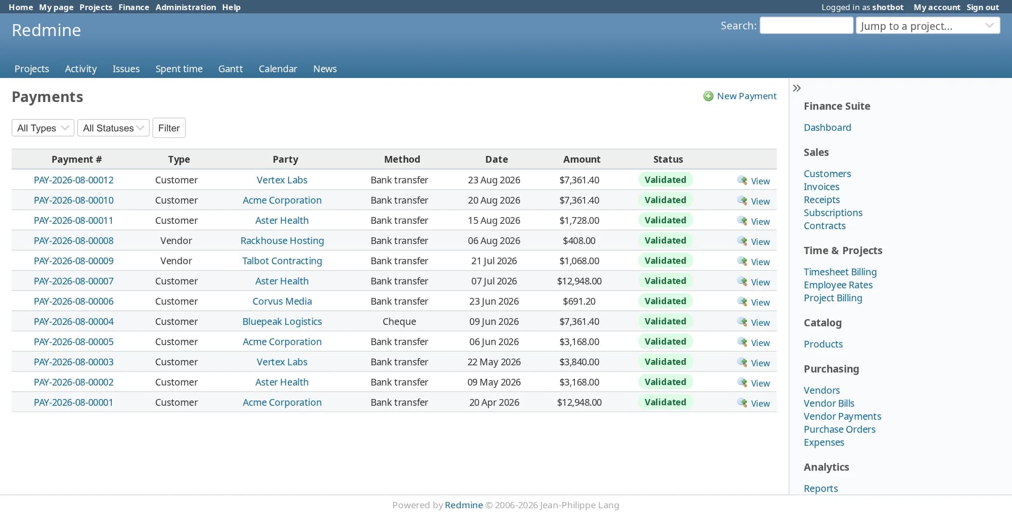Click view icon for PAY-2026-08-00007 row
The height and width of the screenshot is (515, 1012).
tap(742, 282)
